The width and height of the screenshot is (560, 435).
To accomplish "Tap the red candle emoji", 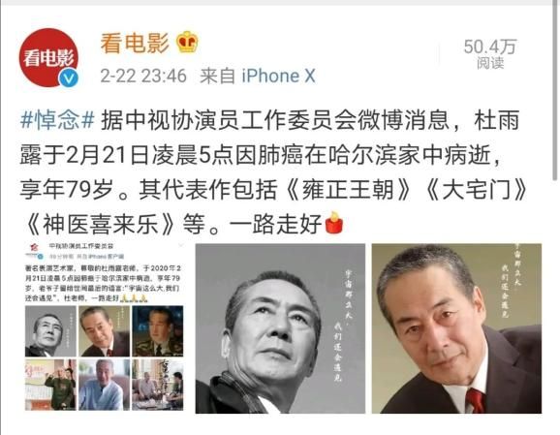I will click(334, 223).
